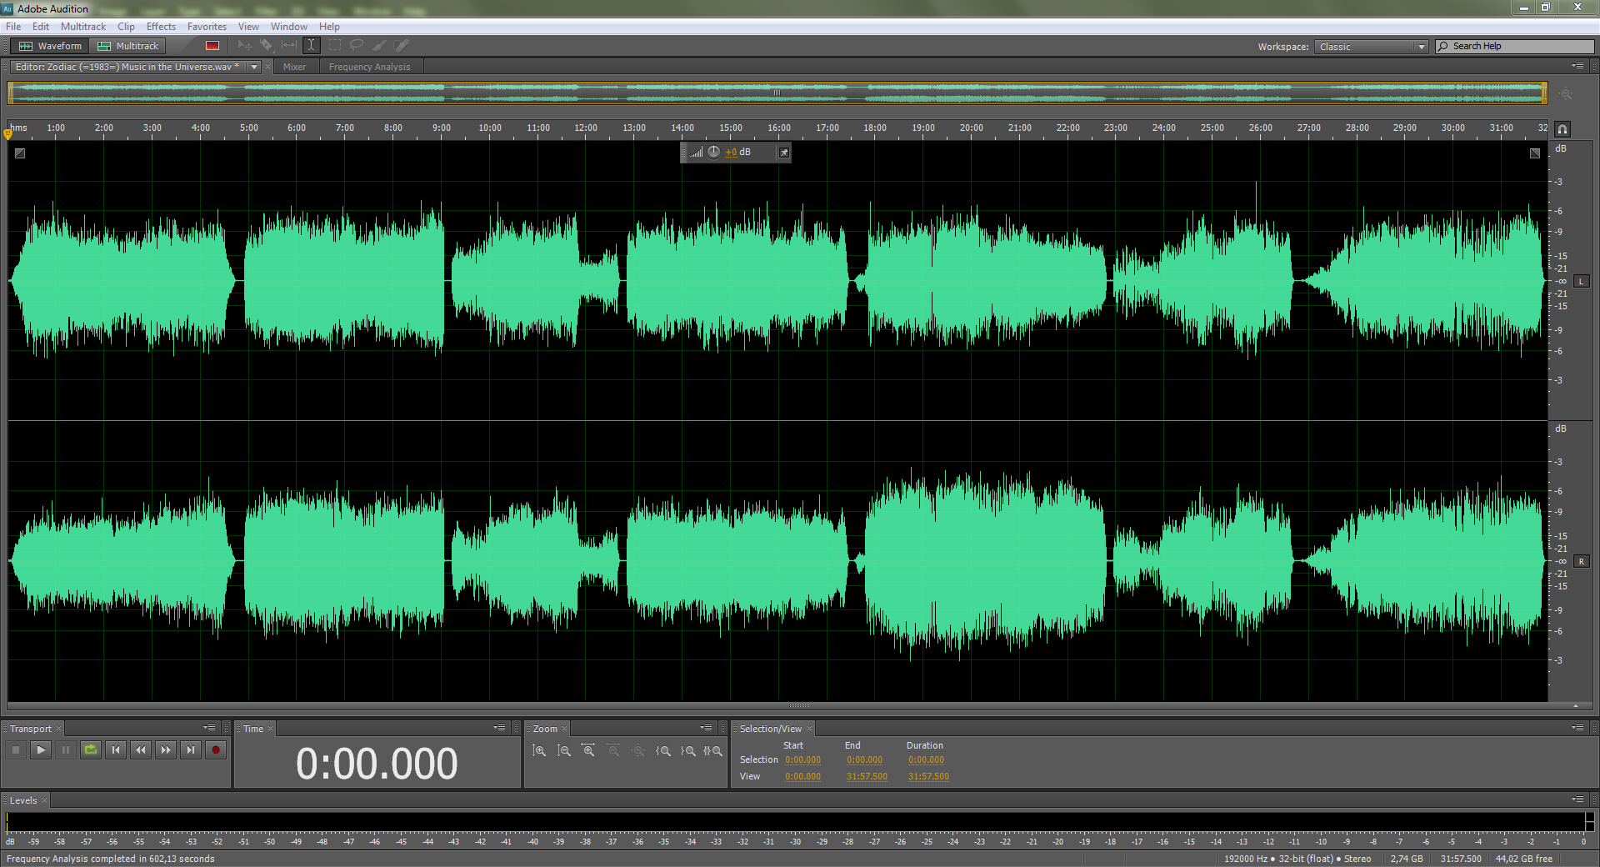
Task: Open the Effects menu
Action: point(161,27)
